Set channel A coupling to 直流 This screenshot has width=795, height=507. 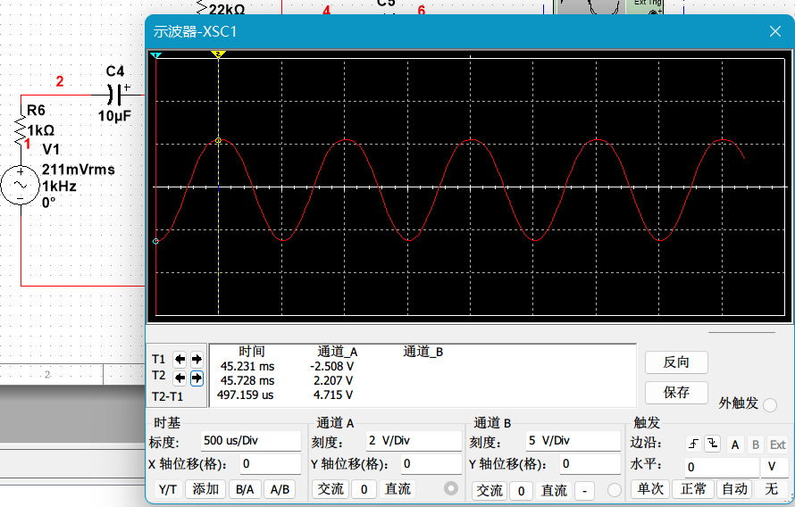point(397,489)
